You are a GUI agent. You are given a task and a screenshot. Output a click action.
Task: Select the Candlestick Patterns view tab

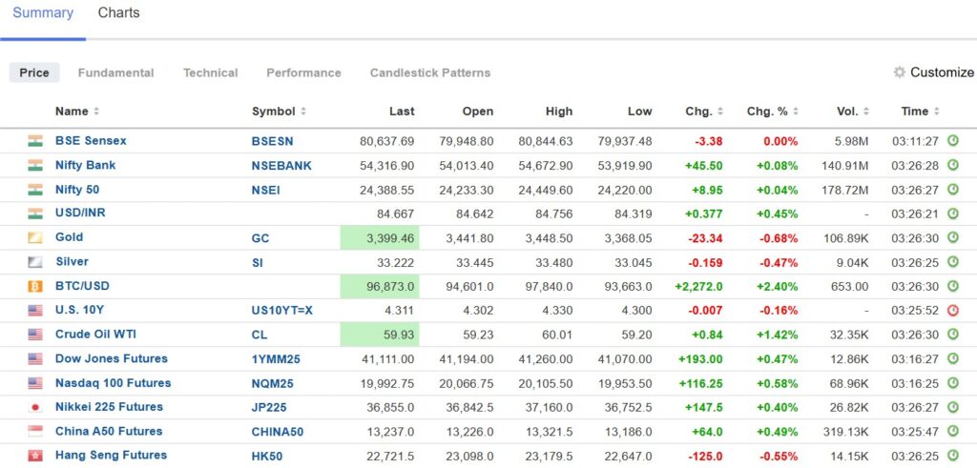[x=430, y=72]
